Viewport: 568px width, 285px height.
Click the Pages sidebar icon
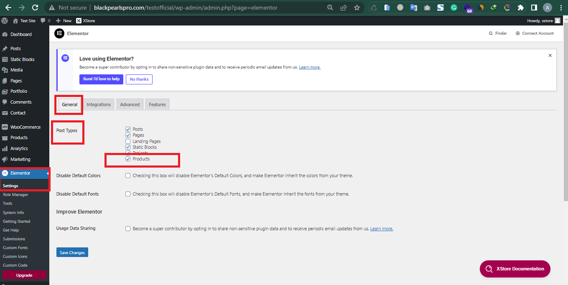[5, 81]
